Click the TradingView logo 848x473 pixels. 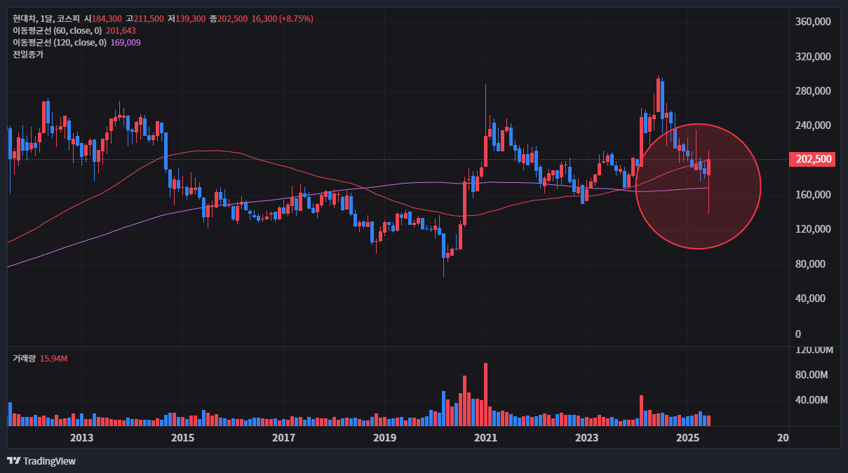tap(41, 460)
